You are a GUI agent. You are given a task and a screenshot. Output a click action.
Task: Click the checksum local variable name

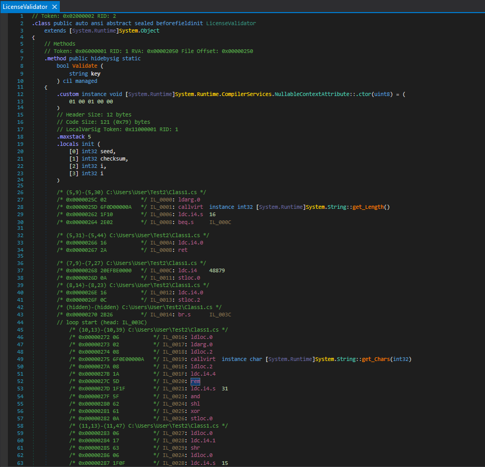(x=113, y=158)
